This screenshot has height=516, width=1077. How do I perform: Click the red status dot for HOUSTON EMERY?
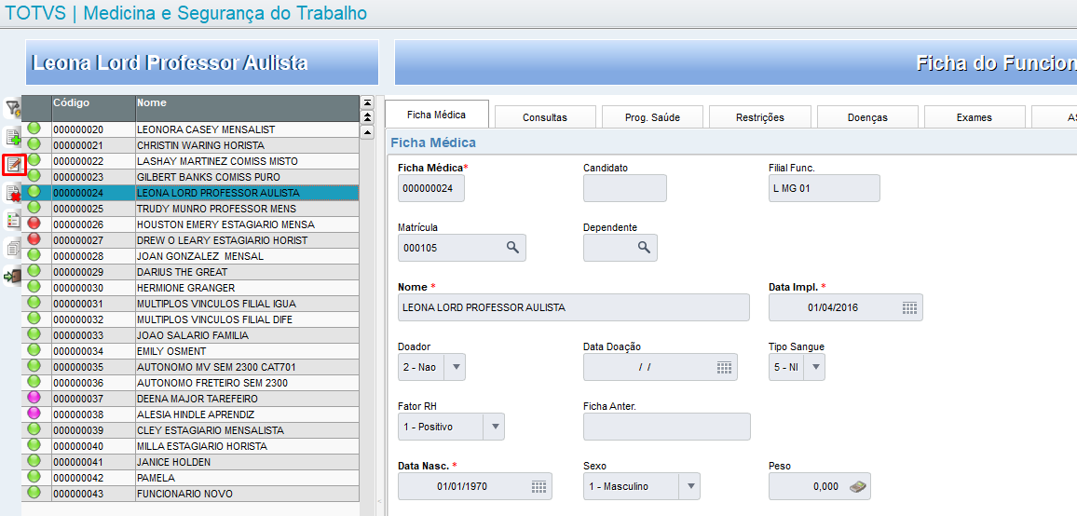34,224
